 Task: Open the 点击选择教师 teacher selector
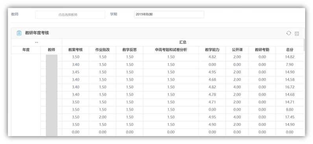point(70,15)
